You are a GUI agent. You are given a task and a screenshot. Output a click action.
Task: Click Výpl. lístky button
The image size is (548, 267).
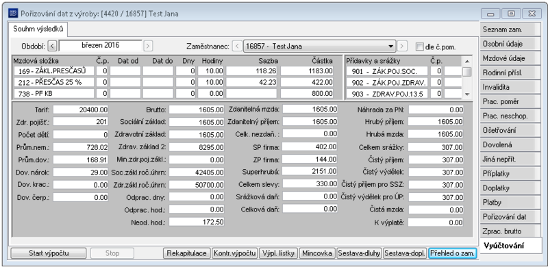pyautogui.click(x=279, y=253)
